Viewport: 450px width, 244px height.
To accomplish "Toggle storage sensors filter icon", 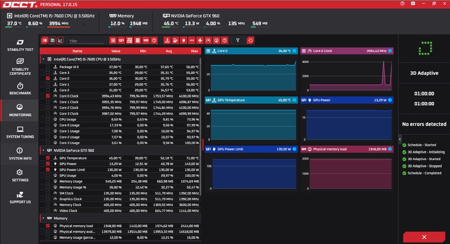I will [x=138, y=40].
